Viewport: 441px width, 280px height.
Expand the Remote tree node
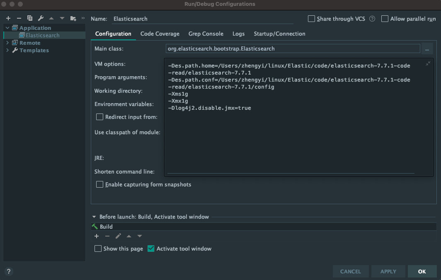7,43
